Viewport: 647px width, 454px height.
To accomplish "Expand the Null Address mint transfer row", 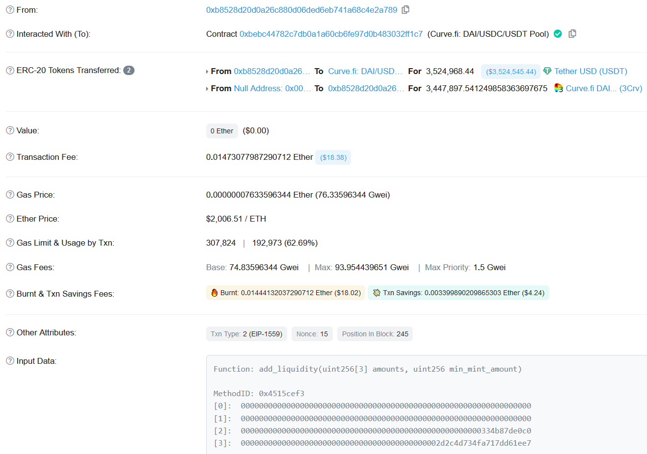I will point(207,88).
